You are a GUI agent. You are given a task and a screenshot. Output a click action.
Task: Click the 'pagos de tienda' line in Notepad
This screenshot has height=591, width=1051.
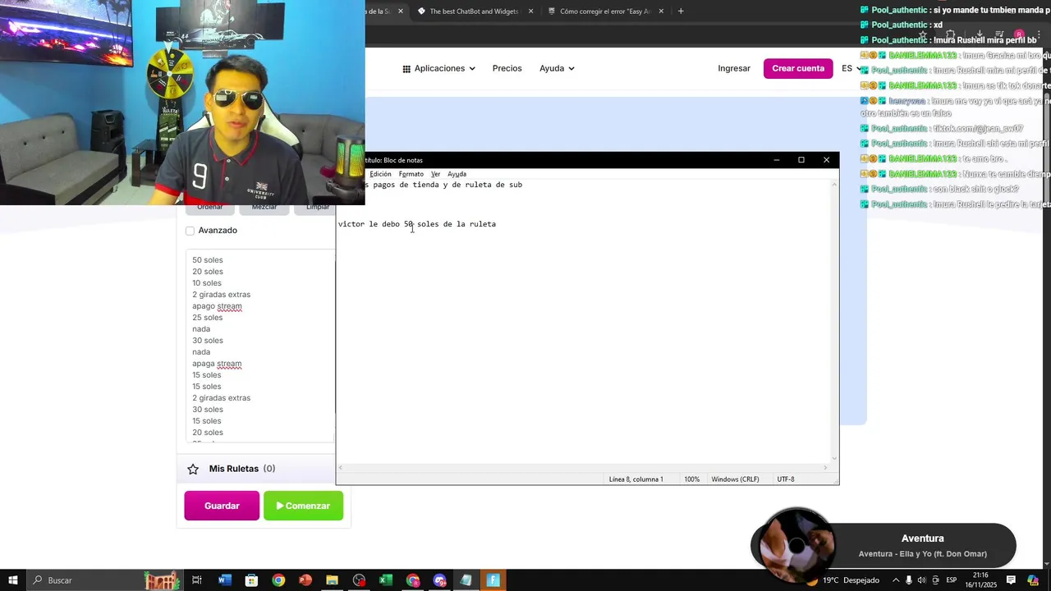tap(444, 185)
